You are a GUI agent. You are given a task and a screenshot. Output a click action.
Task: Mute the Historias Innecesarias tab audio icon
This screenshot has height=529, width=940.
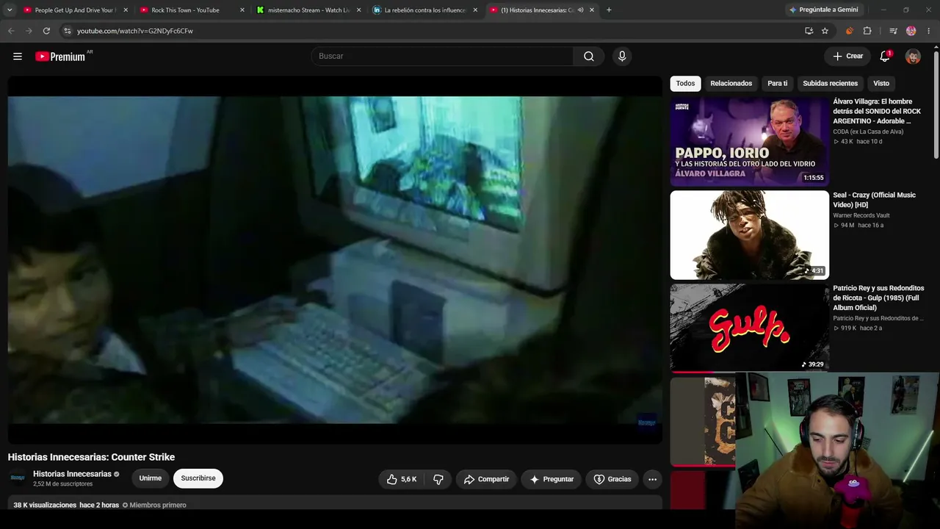pyautogui.click(x=581, y=10)
